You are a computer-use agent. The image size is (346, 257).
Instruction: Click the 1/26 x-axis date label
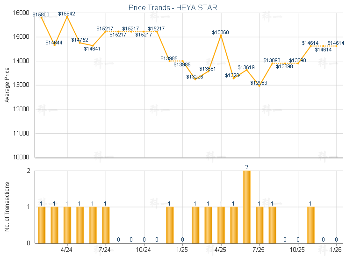(336, 250)
